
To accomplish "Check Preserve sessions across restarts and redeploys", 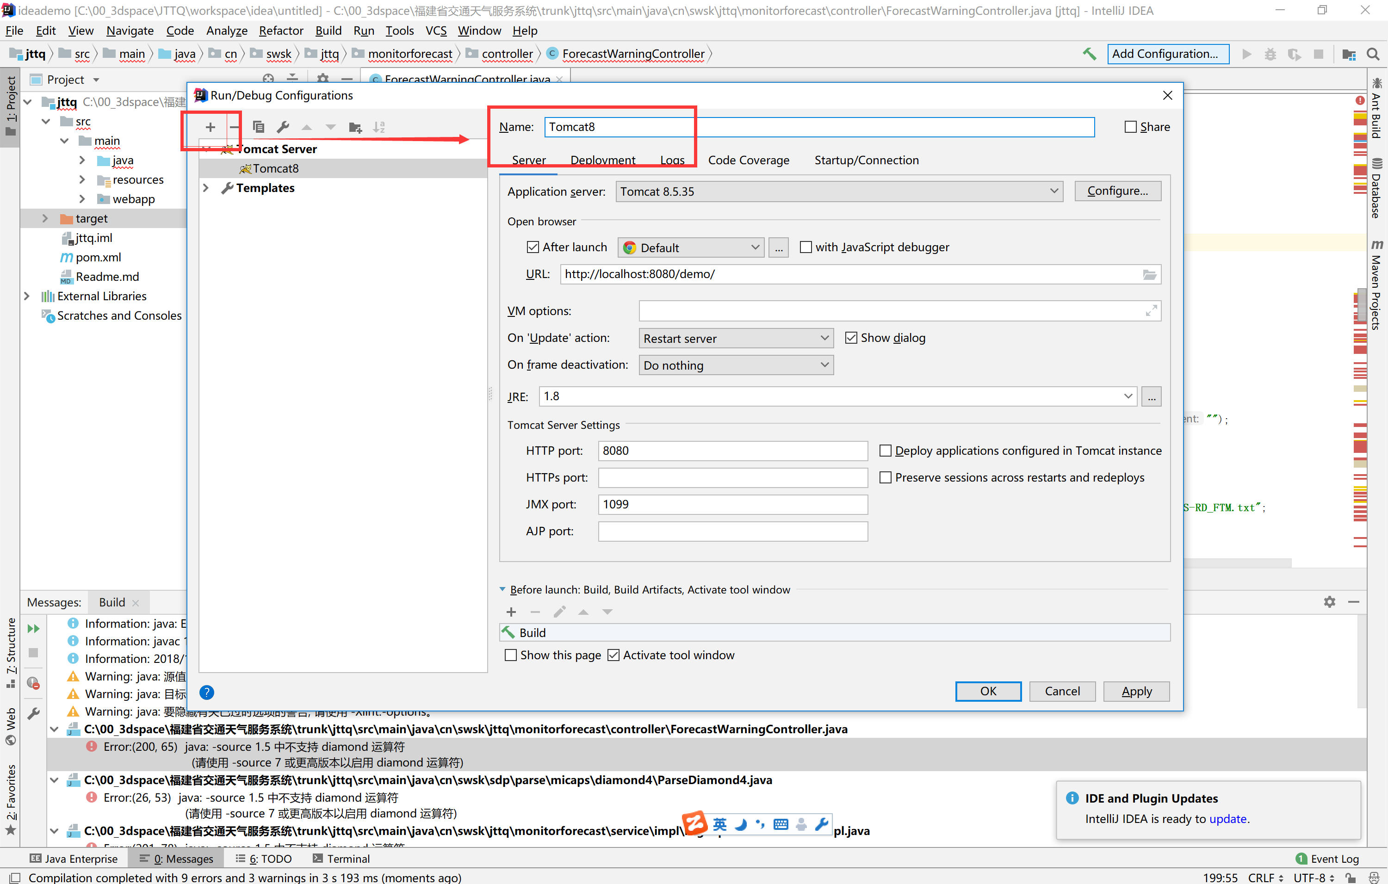I will (x=886, y=478).
